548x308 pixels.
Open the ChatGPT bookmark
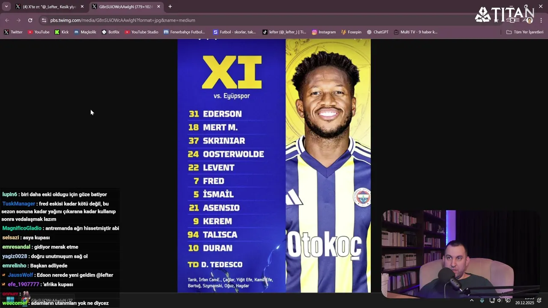coord(378,32)
